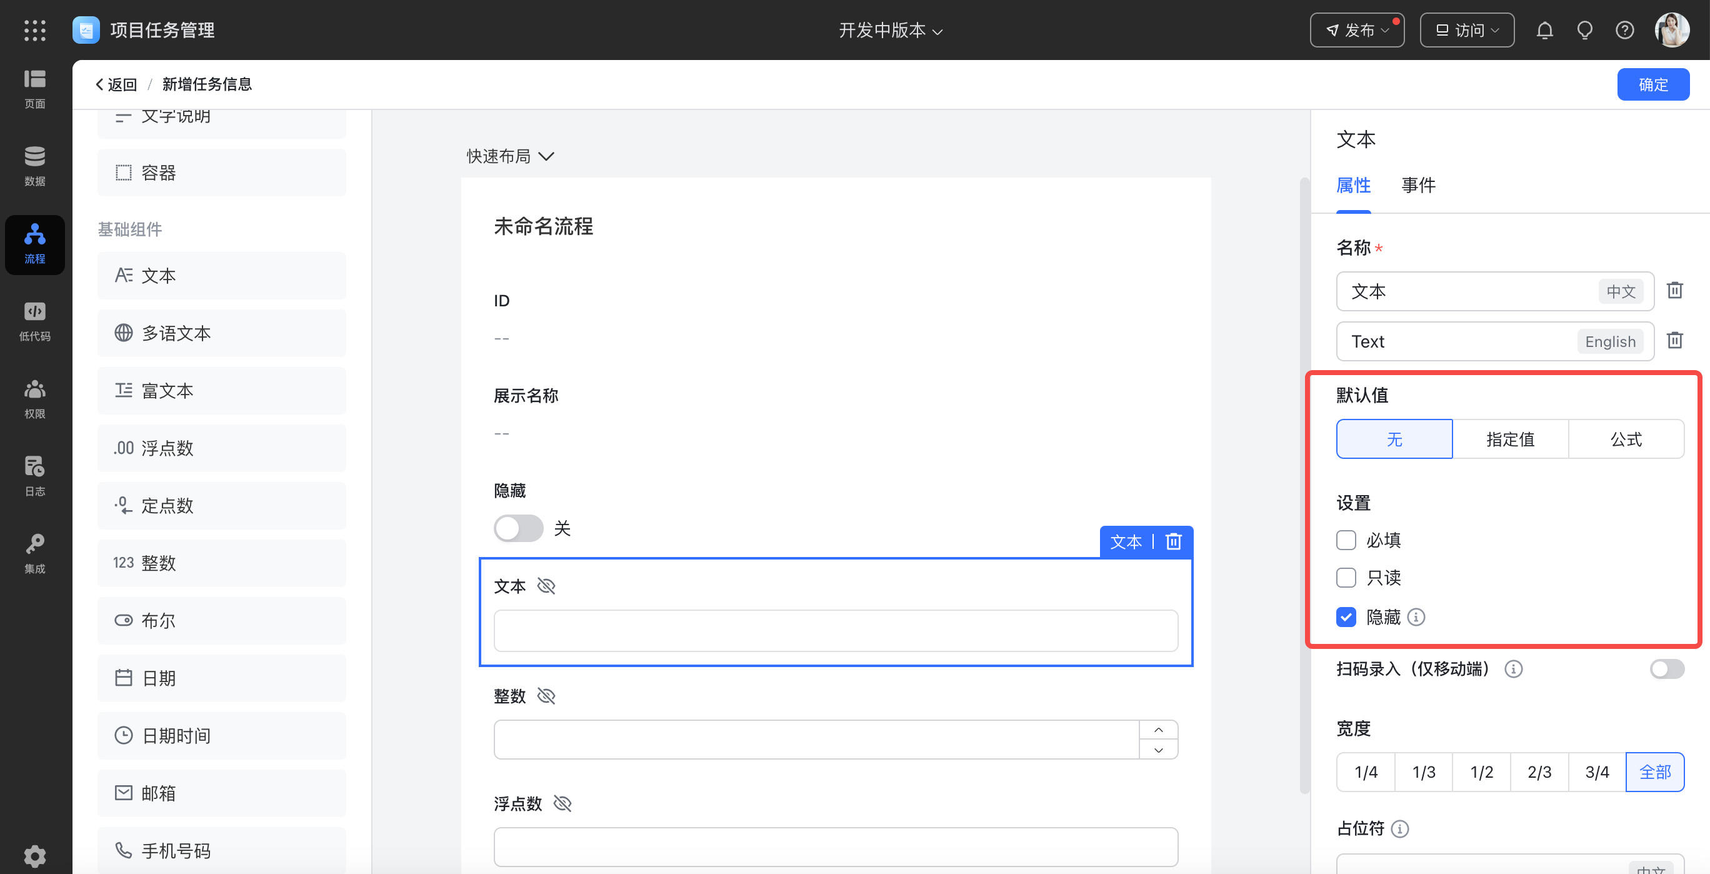Click the 项目任务管理 app logo icon
Screen dimensions: 1710x874
click(86, 31)
